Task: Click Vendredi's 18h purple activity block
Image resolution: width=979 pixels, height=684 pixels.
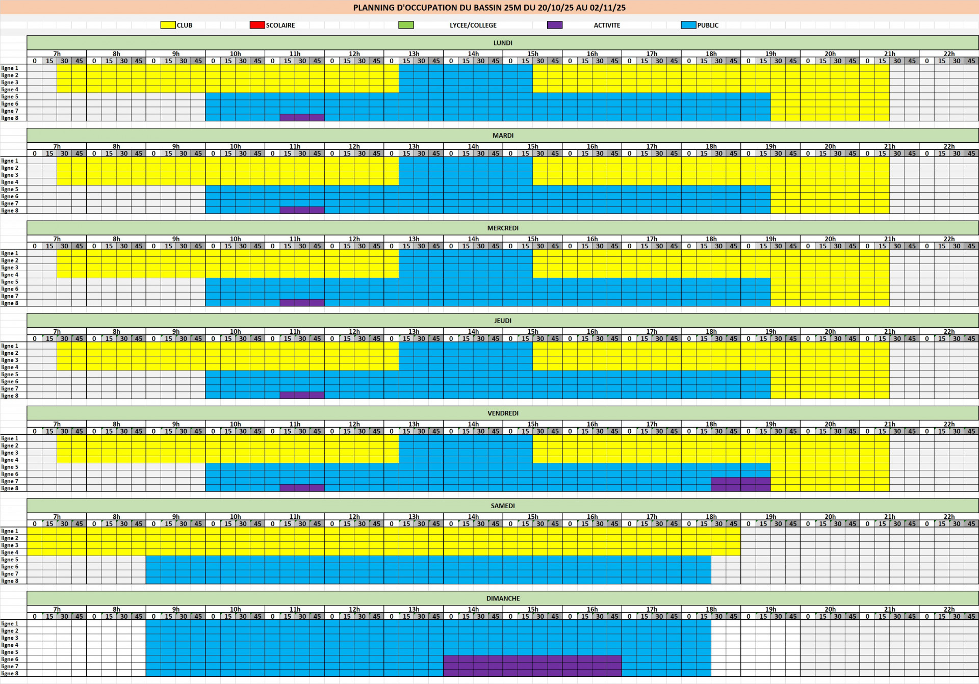Action: pos(740,484)
